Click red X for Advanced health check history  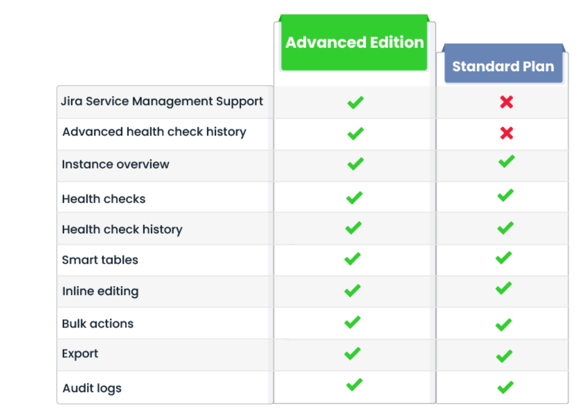click(507, 133)
